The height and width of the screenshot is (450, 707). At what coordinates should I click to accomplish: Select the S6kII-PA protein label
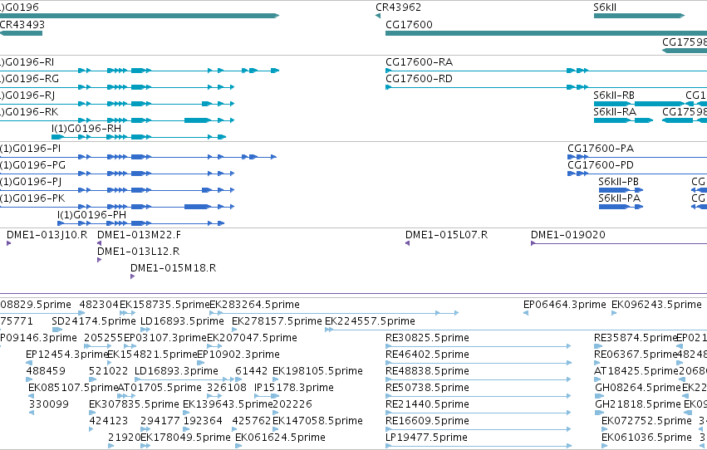619,198
